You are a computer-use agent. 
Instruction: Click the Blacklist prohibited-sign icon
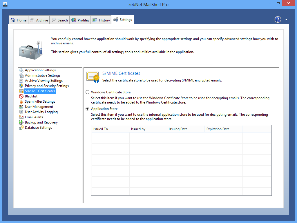pos(21,96)
